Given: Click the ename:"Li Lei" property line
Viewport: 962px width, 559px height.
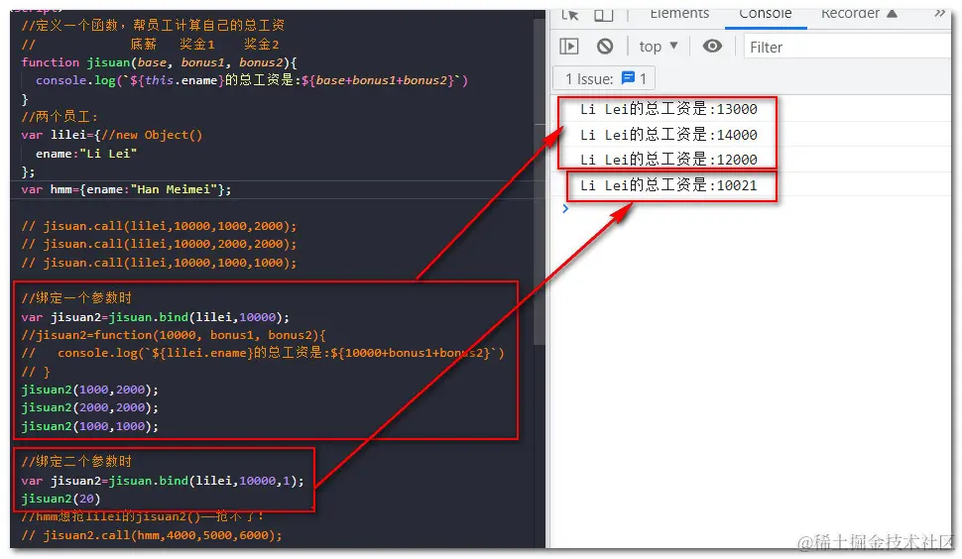Looking at the screenshot, I should 86,154.
